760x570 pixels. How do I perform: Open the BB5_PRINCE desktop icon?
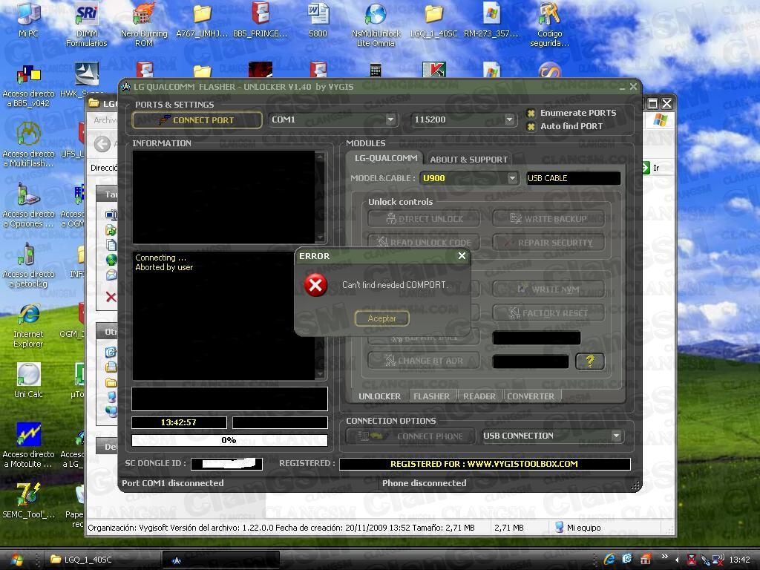(x=260, y=19)
